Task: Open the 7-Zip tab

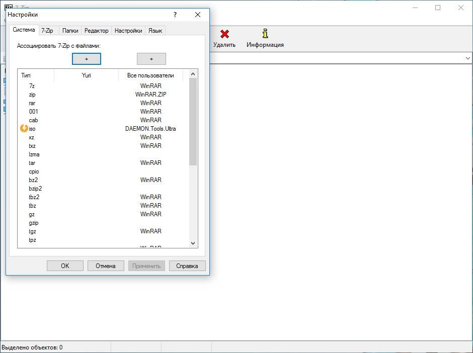Action: 47,31
